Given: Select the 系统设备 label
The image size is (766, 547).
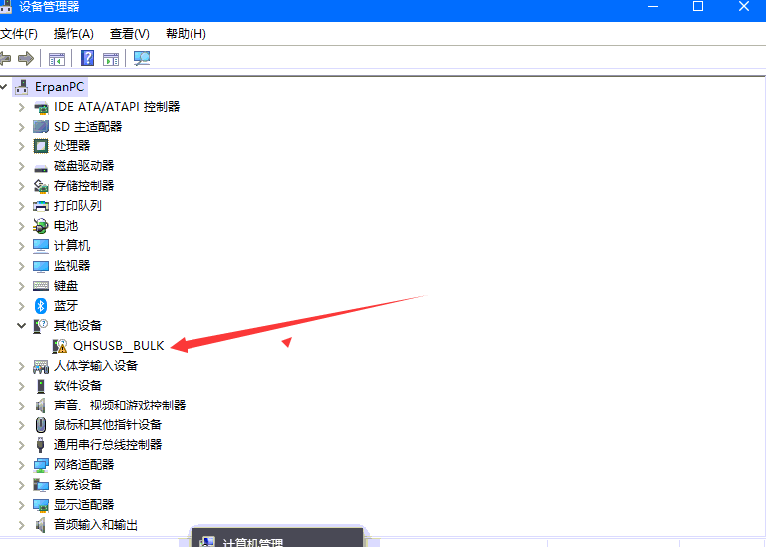Looking at the screenshot, I should click(x=78, y=485).
